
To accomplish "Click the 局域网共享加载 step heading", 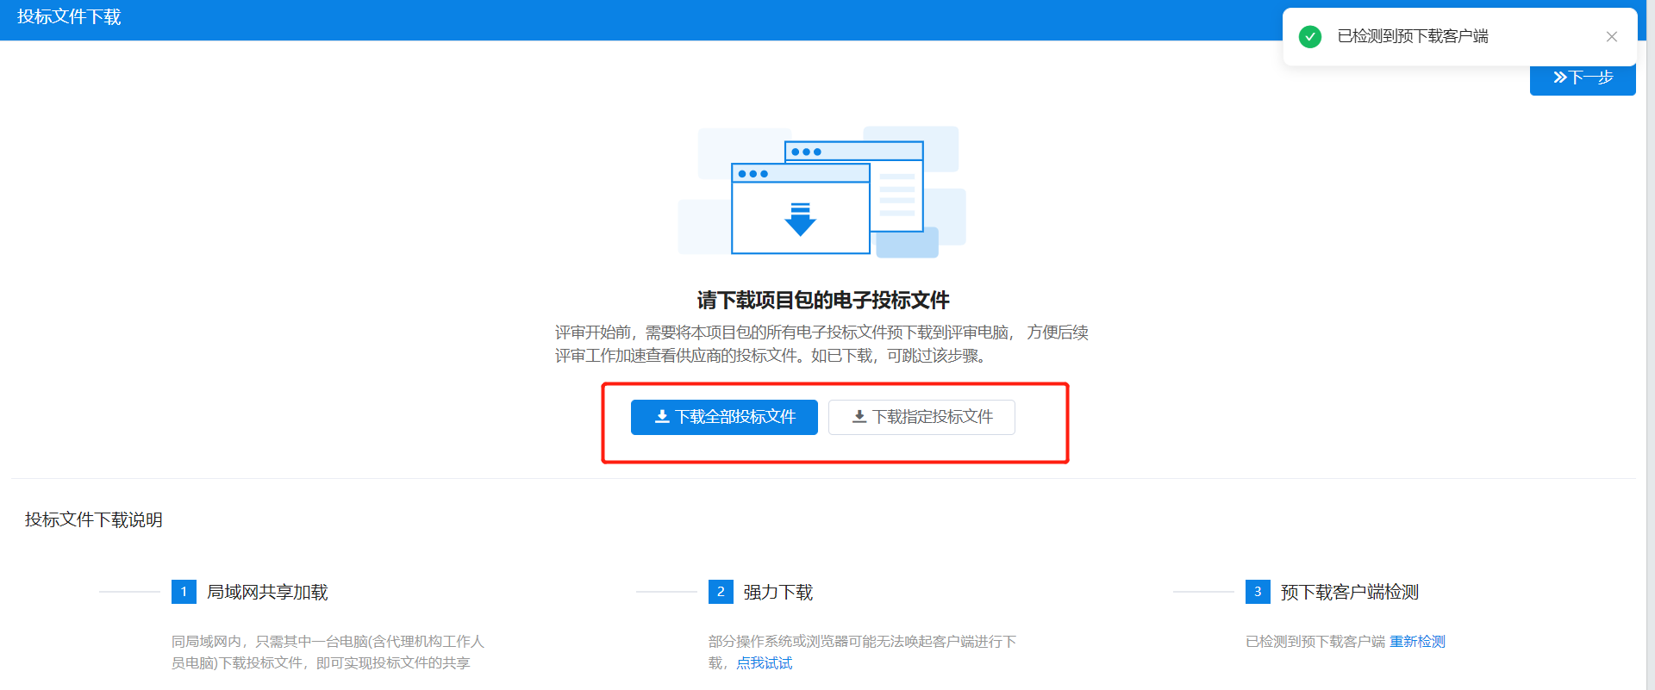I will click(x=267, y=593).
